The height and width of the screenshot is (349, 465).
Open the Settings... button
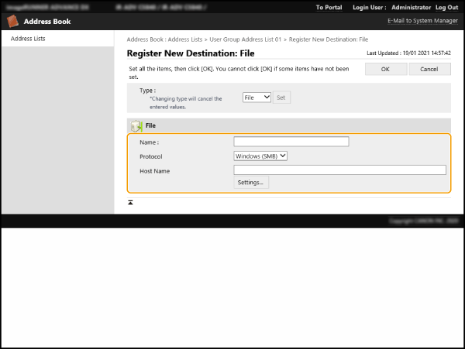[x=250, y=183]
